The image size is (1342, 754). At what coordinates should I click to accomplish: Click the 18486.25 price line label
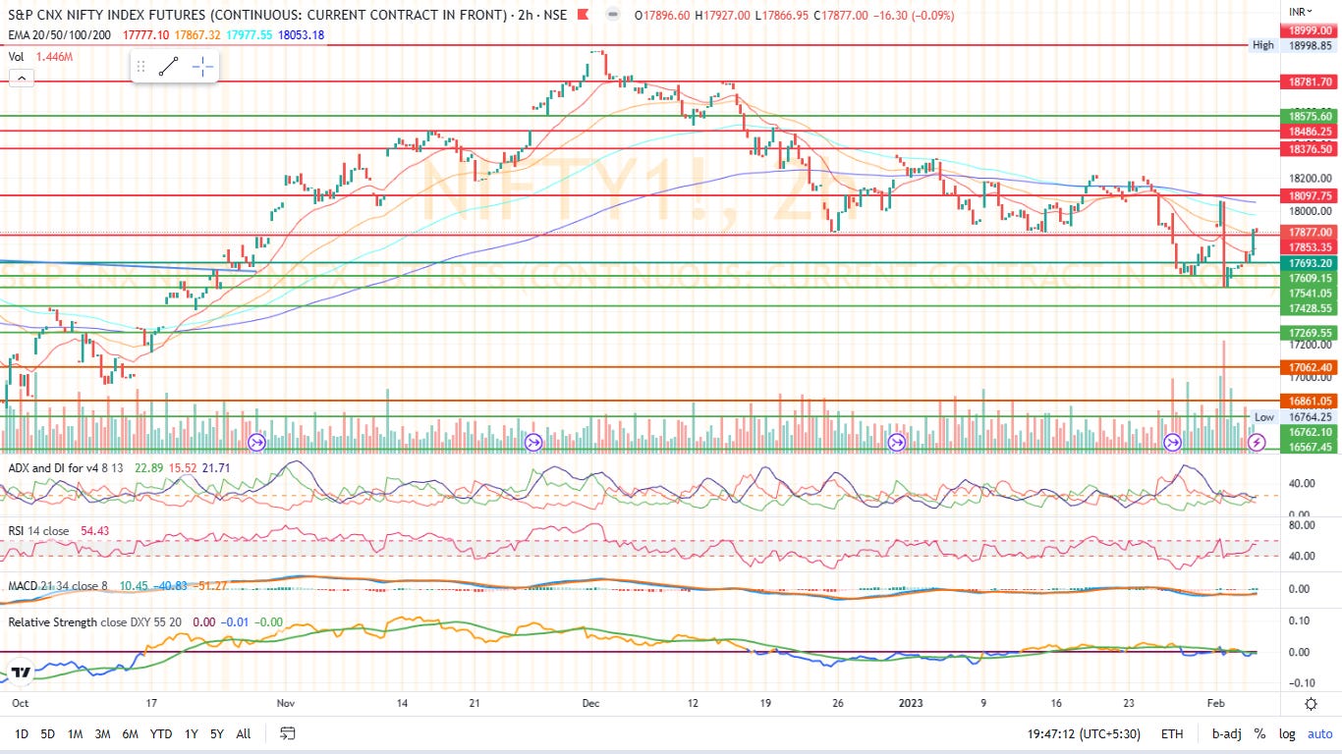pyautogui.click(x=1310, y=132)
